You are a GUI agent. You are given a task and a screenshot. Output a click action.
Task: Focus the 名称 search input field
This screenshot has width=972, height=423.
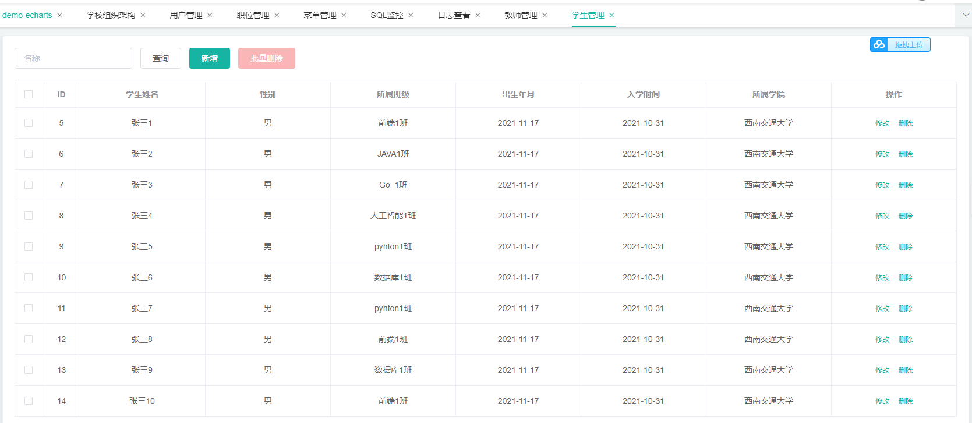(73, 58)
